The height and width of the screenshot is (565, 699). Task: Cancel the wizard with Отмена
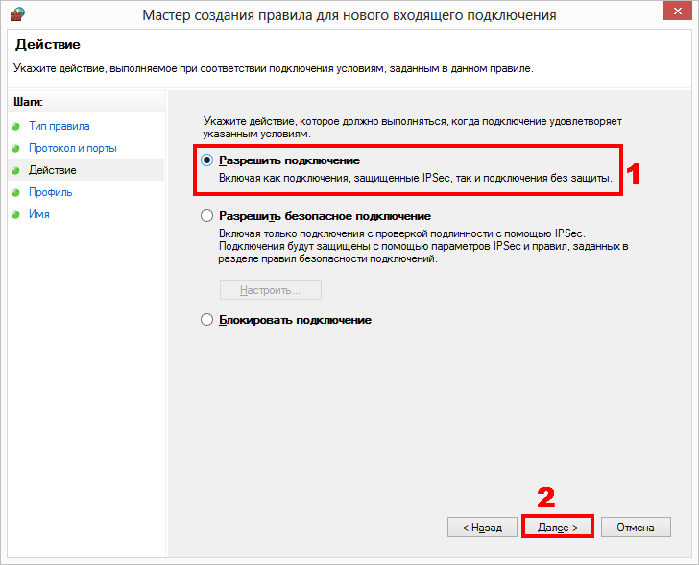pyautogui.click(x=636, y=528)
